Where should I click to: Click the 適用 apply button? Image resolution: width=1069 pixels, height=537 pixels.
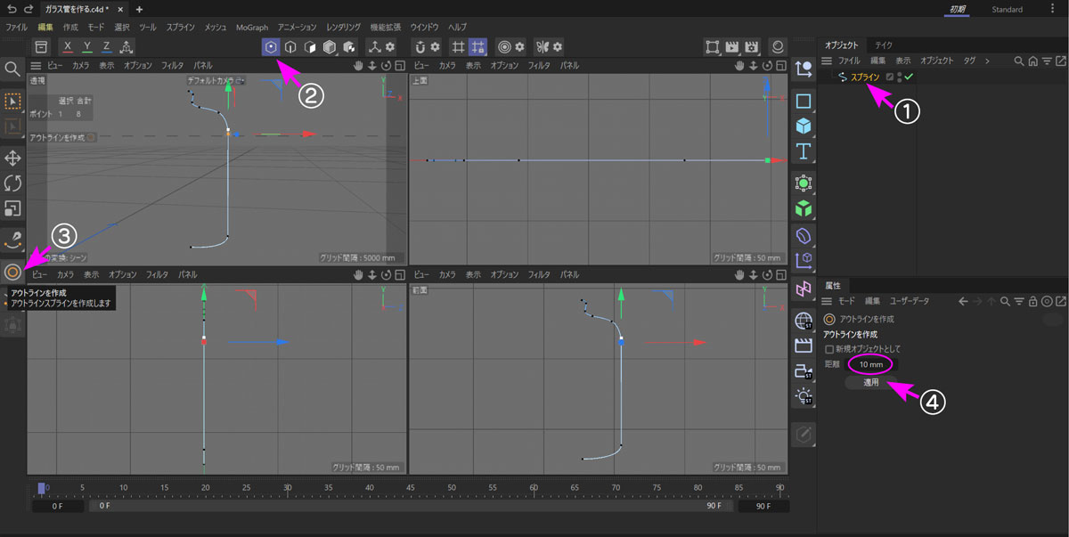[x=870, y=382]
